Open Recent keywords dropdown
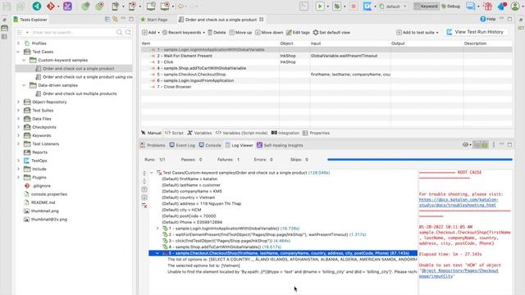525x295 pixels. tap(204, 33)
